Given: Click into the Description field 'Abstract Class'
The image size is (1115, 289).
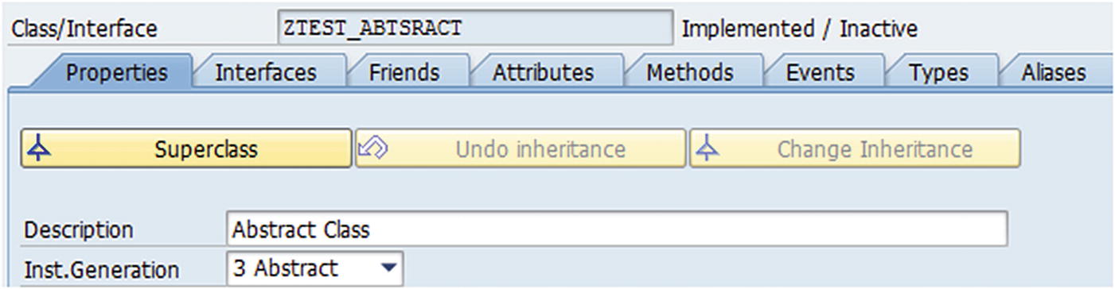Looking at the screenshot, I should pyautogui.click(x=617, y=229).
